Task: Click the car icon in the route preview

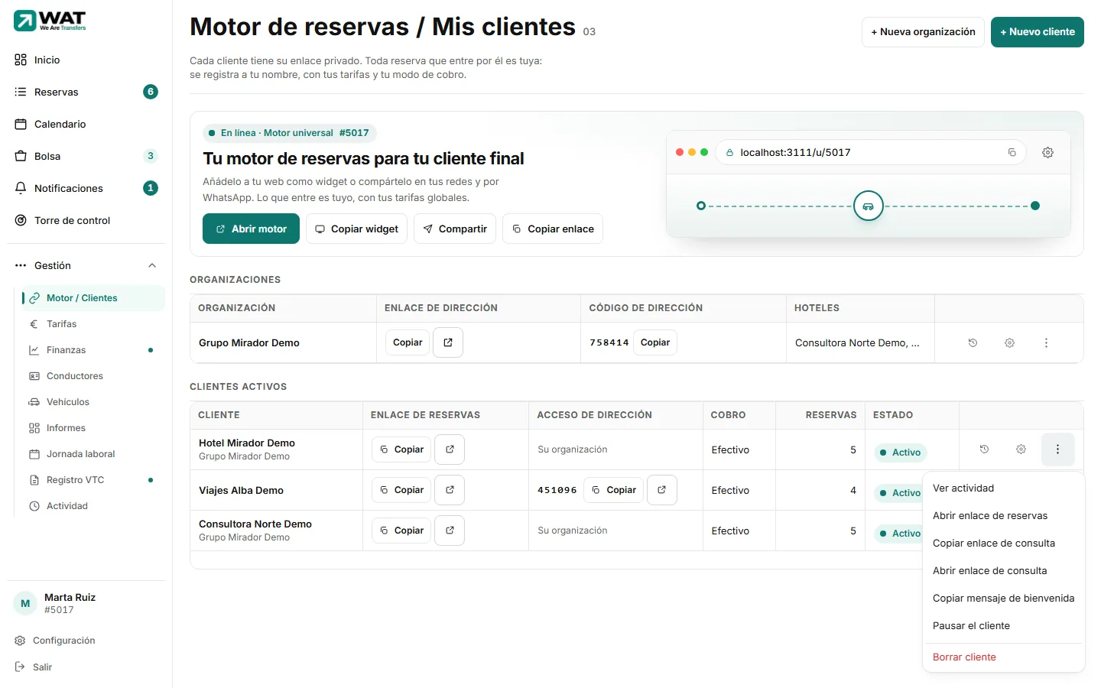Action: tap(868, 206)
